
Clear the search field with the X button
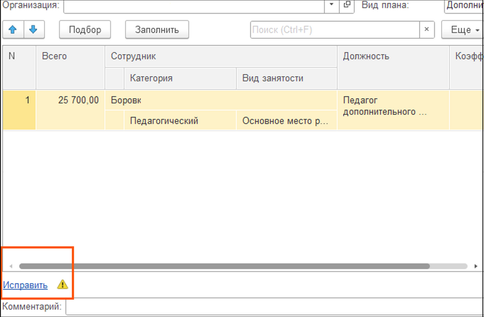tap(427, 30)
